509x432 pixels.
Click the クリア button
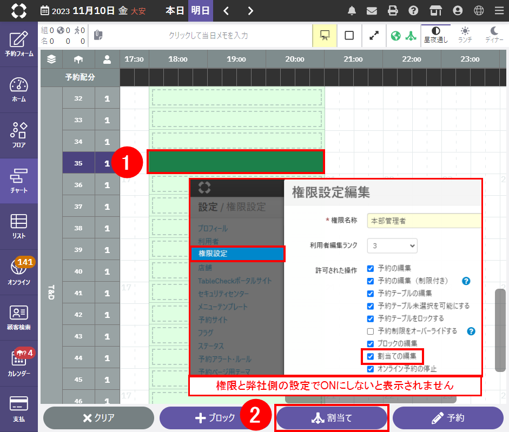98,418
